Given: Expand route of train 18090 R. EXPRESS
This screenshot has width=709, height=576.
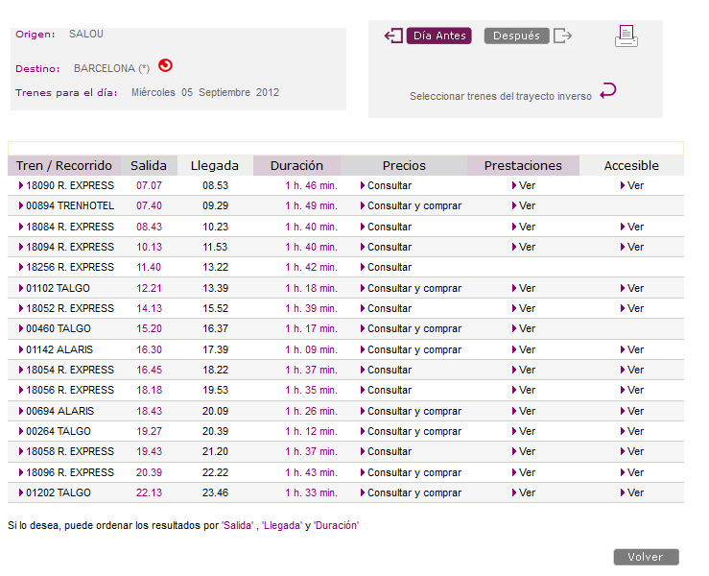Looking at the screenshot, I should pyautogui.click(x=66, y=185).
